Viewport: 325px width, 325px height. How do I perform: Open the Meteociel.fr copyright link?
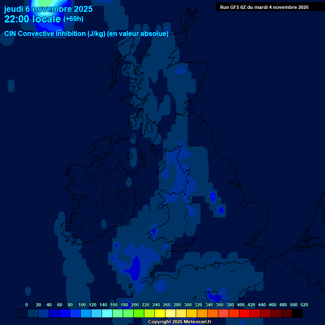[x=179, y=322]
